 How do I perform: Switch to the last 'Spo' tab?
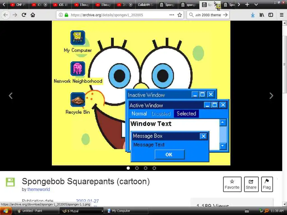[229, 5]
